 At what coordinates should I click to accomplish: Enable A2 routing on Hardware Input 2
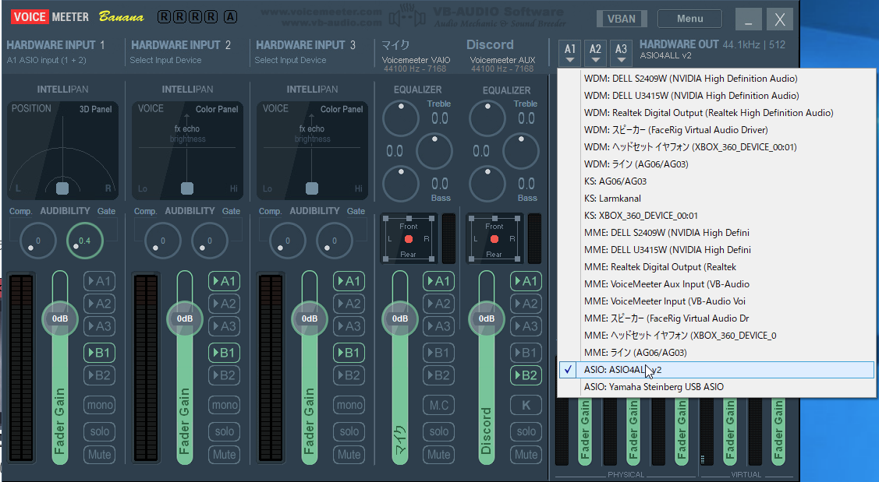click(225, 304)
